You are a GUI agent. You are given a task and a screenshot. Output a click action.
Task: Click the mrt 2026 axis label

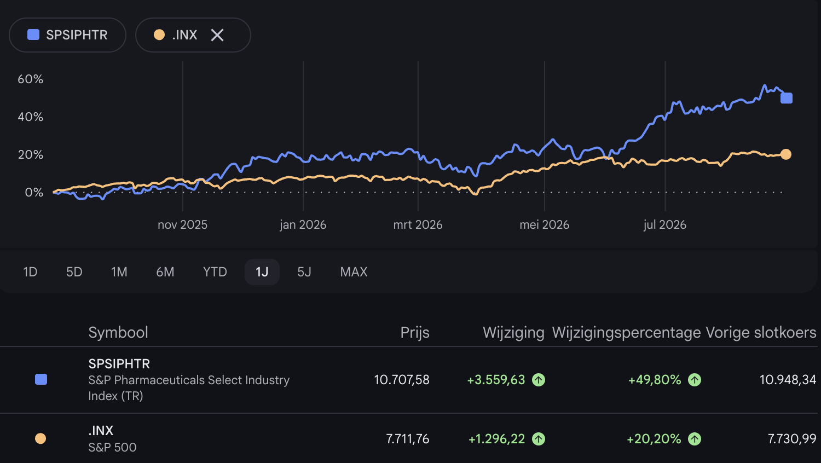click(x=418, y=224)
